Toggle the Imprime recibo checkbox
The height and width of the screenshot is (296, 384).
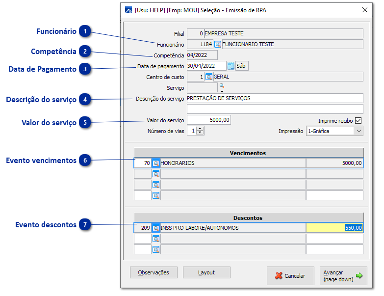(358, 121)
